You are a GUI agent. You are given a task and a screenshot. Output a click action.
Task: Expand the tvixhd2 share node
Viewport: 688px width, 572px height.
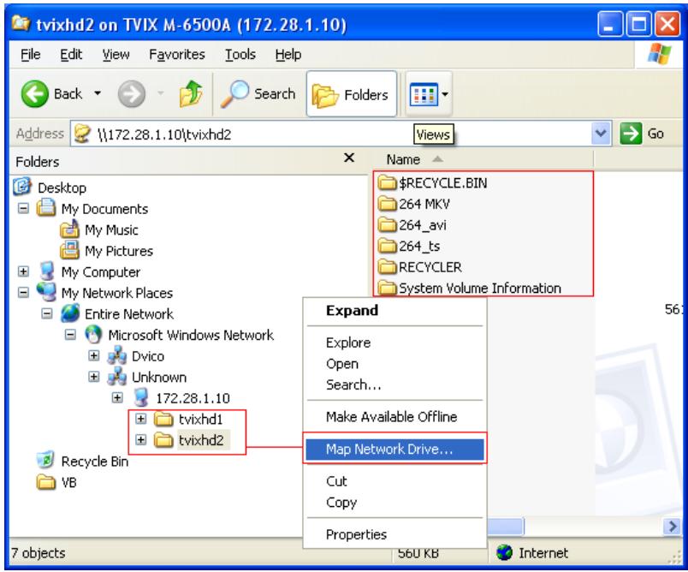141,439
